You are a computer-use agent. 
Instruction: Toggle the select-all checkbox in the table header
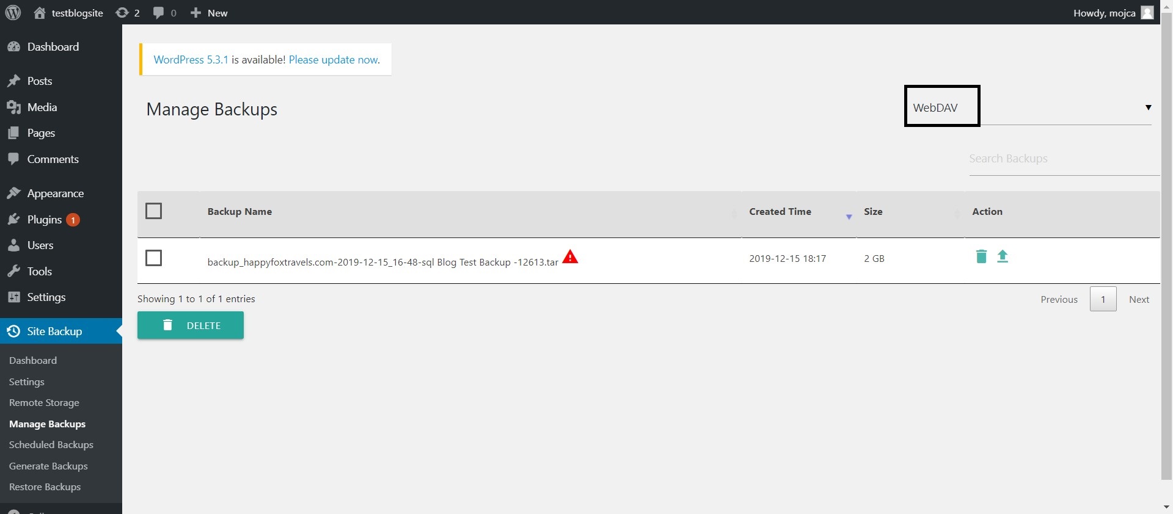154,211
